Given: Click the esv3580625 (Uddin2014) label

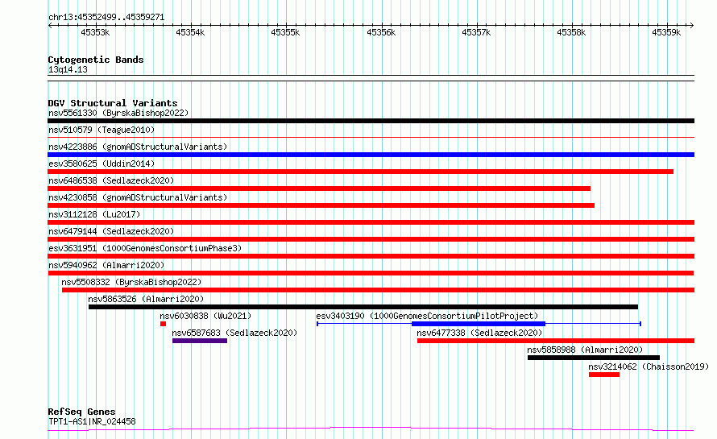Looking at the screenshot, I should (102, 164).
